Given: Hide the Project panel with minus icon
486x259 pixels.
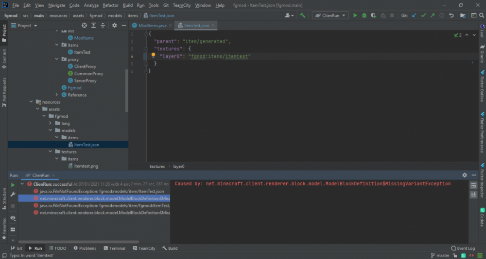Looking at the screenshot, I should [x=123, y=25].
